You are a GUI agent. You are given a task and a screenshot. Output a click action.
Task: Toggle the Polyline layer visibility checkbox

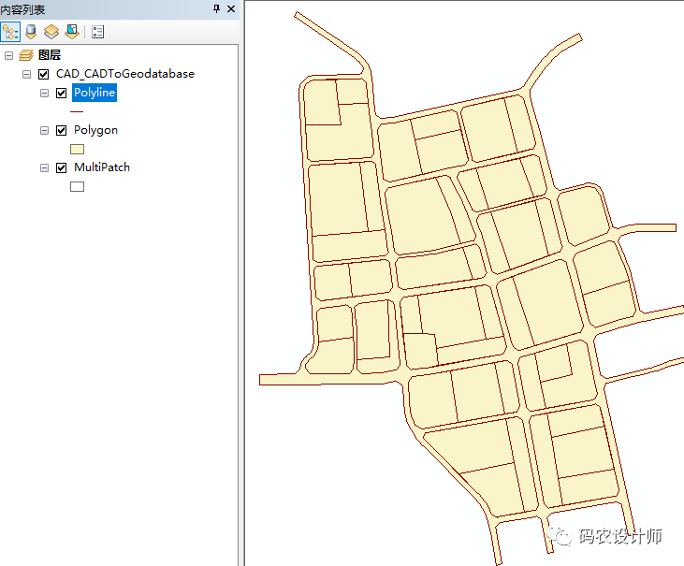point(61,93)
